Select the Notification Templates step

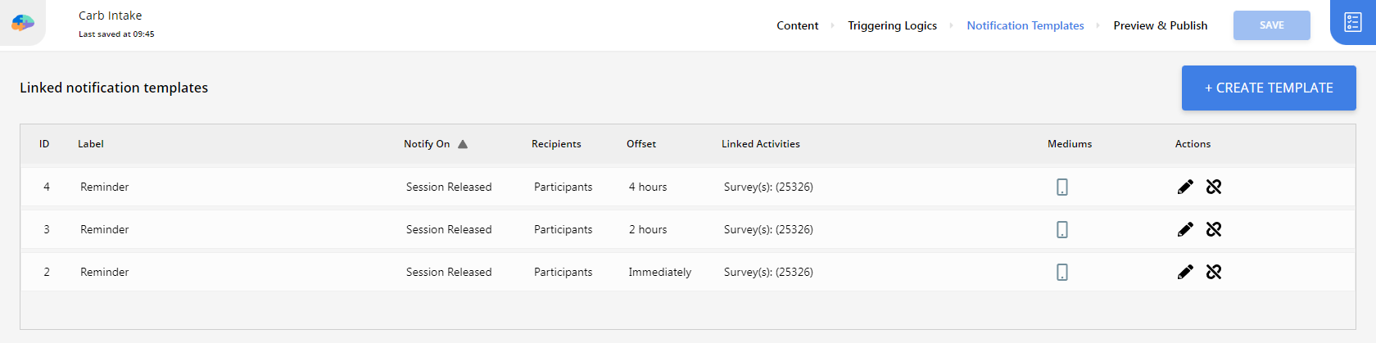click(1025, 25)
